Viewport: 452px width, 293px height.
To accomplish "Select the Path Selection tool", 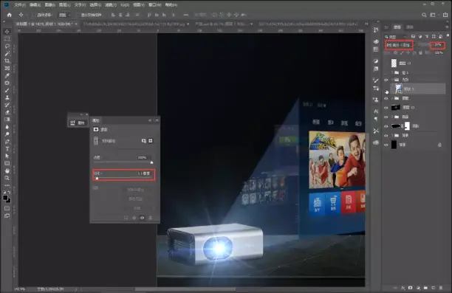I will pos(7,156).
